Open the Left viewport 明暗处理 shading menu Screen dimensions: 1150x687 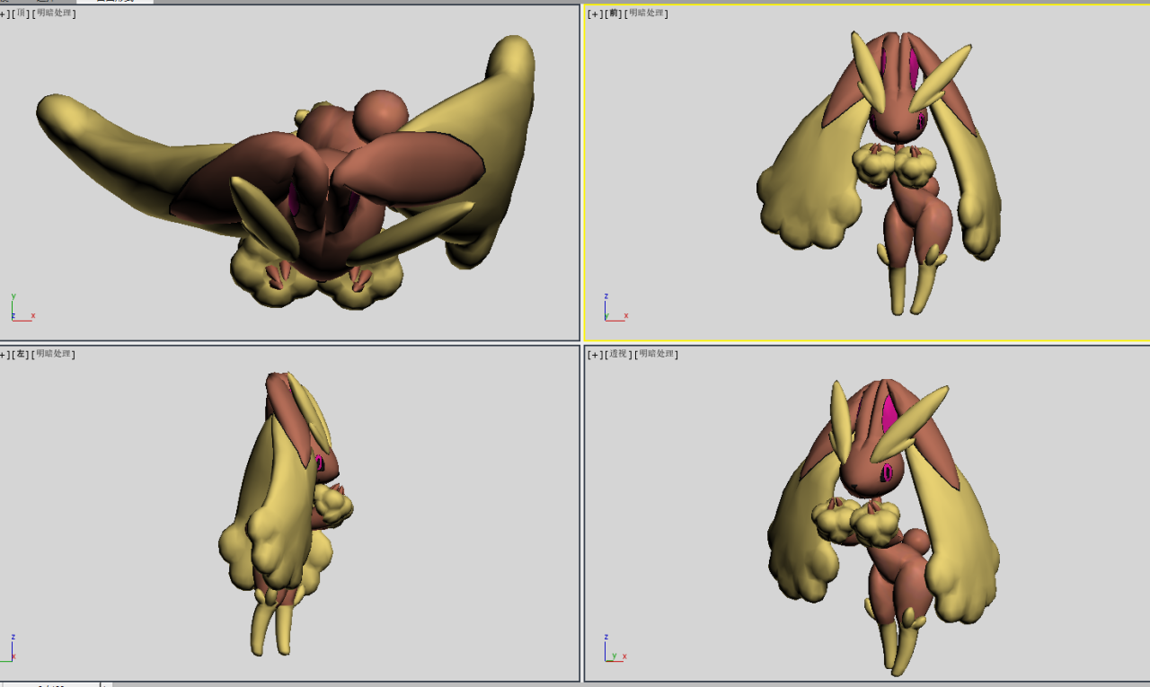[x=54, y=354]
